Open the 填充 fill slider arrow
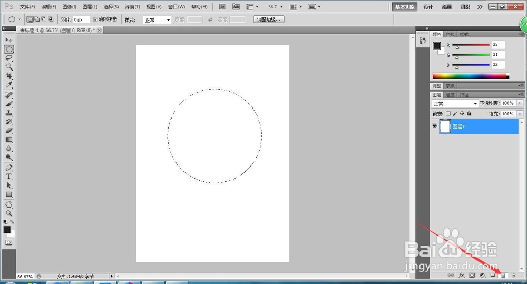Image resolution: width=527 pixels, height=284 pixels. click(520, 114)
